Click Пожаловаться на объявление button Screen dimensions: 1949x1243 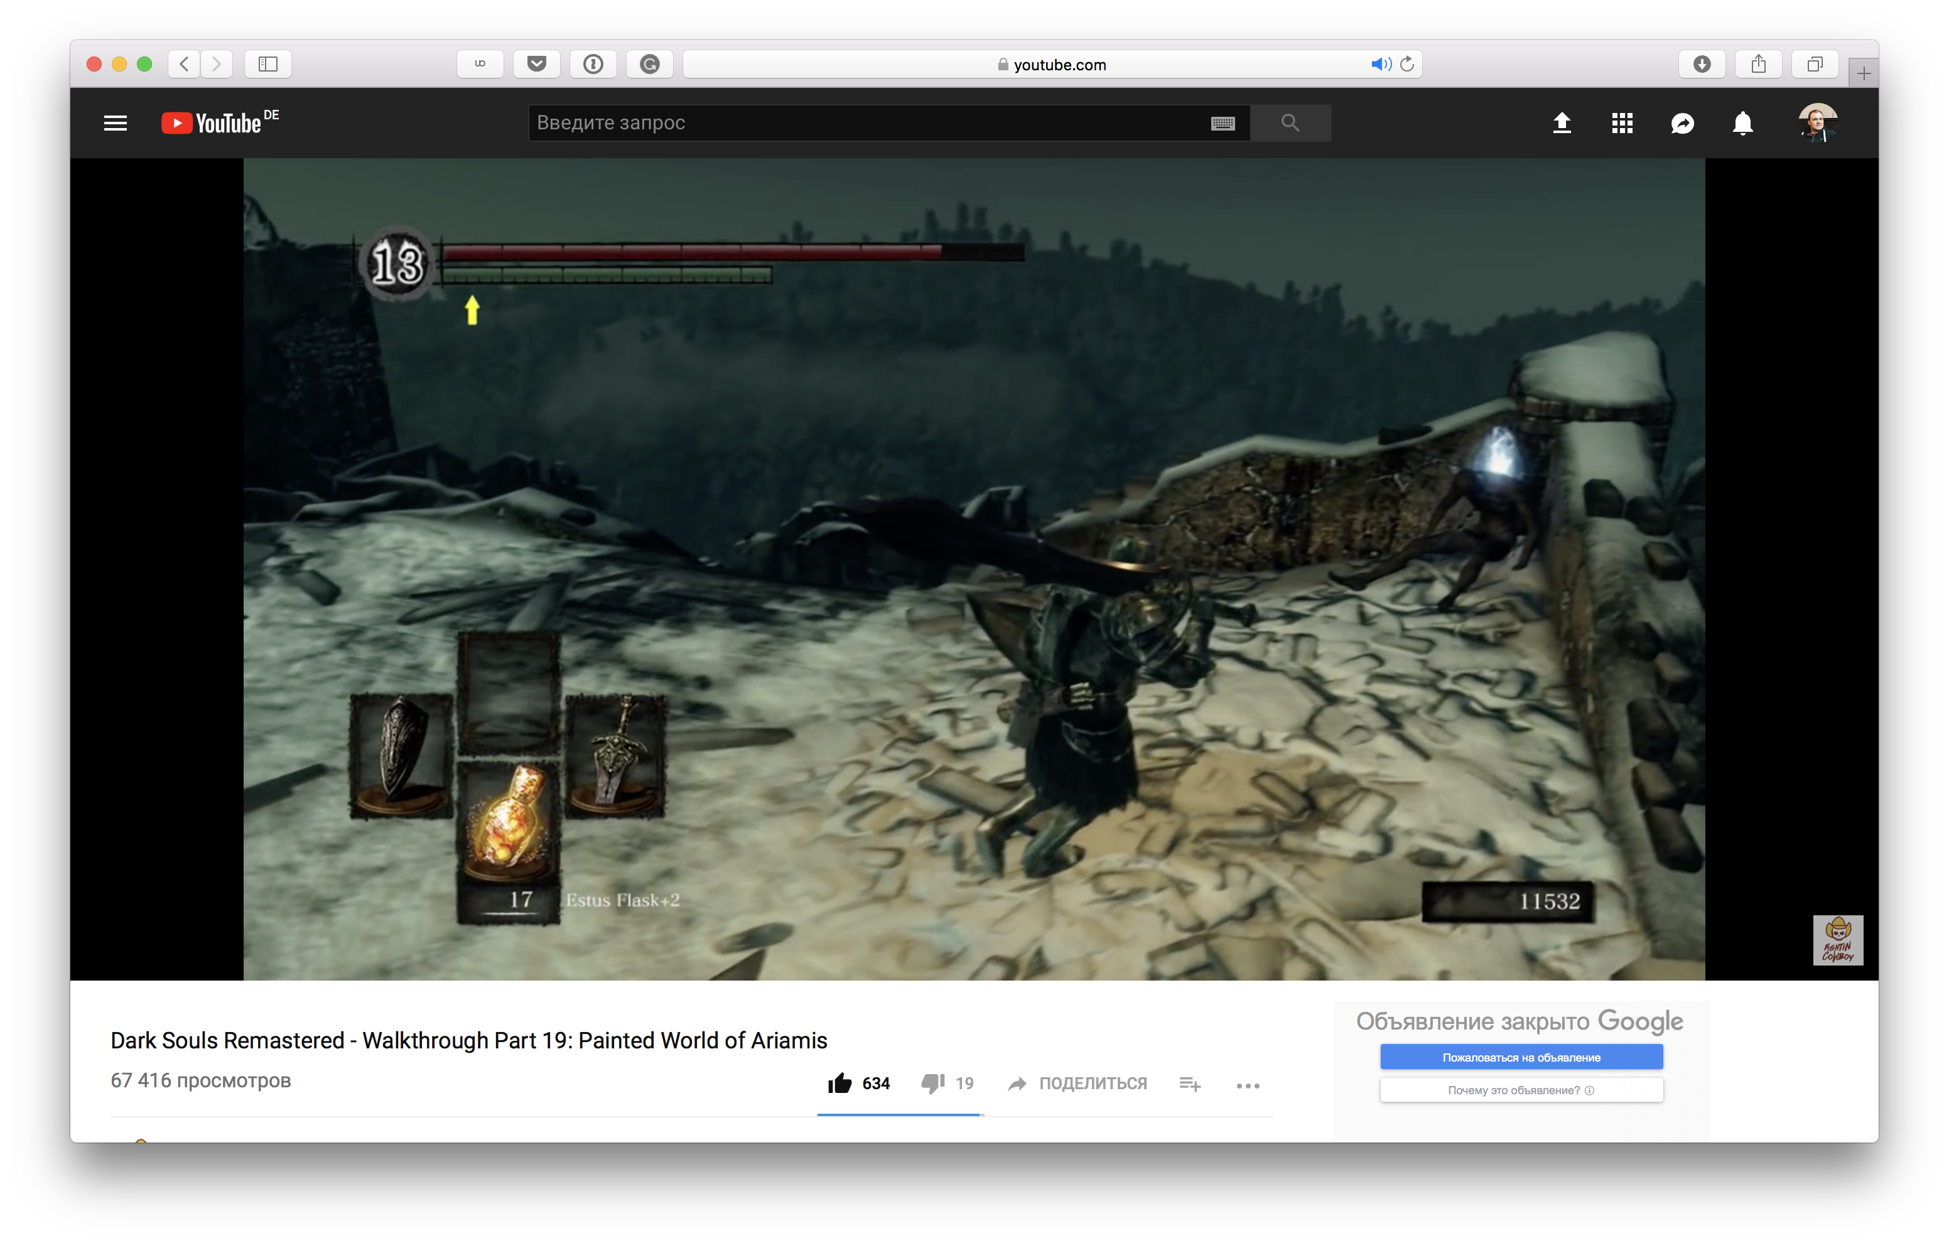click(1521, 1057)
